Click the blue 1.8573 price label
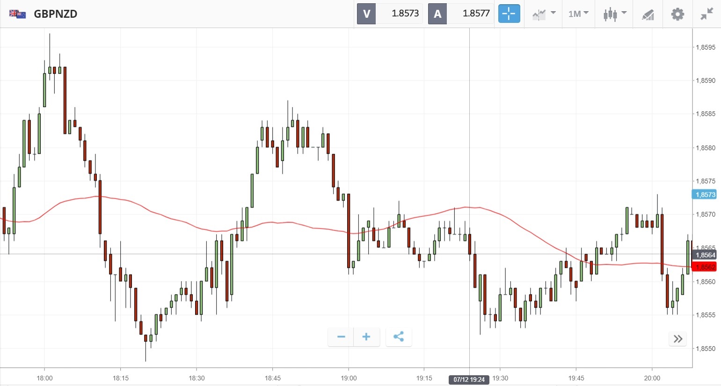 [704, 194]
